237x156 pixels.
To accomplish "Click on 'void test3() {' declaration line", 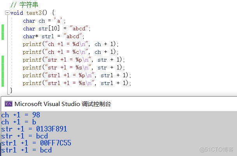I will [x=32, y=13].
